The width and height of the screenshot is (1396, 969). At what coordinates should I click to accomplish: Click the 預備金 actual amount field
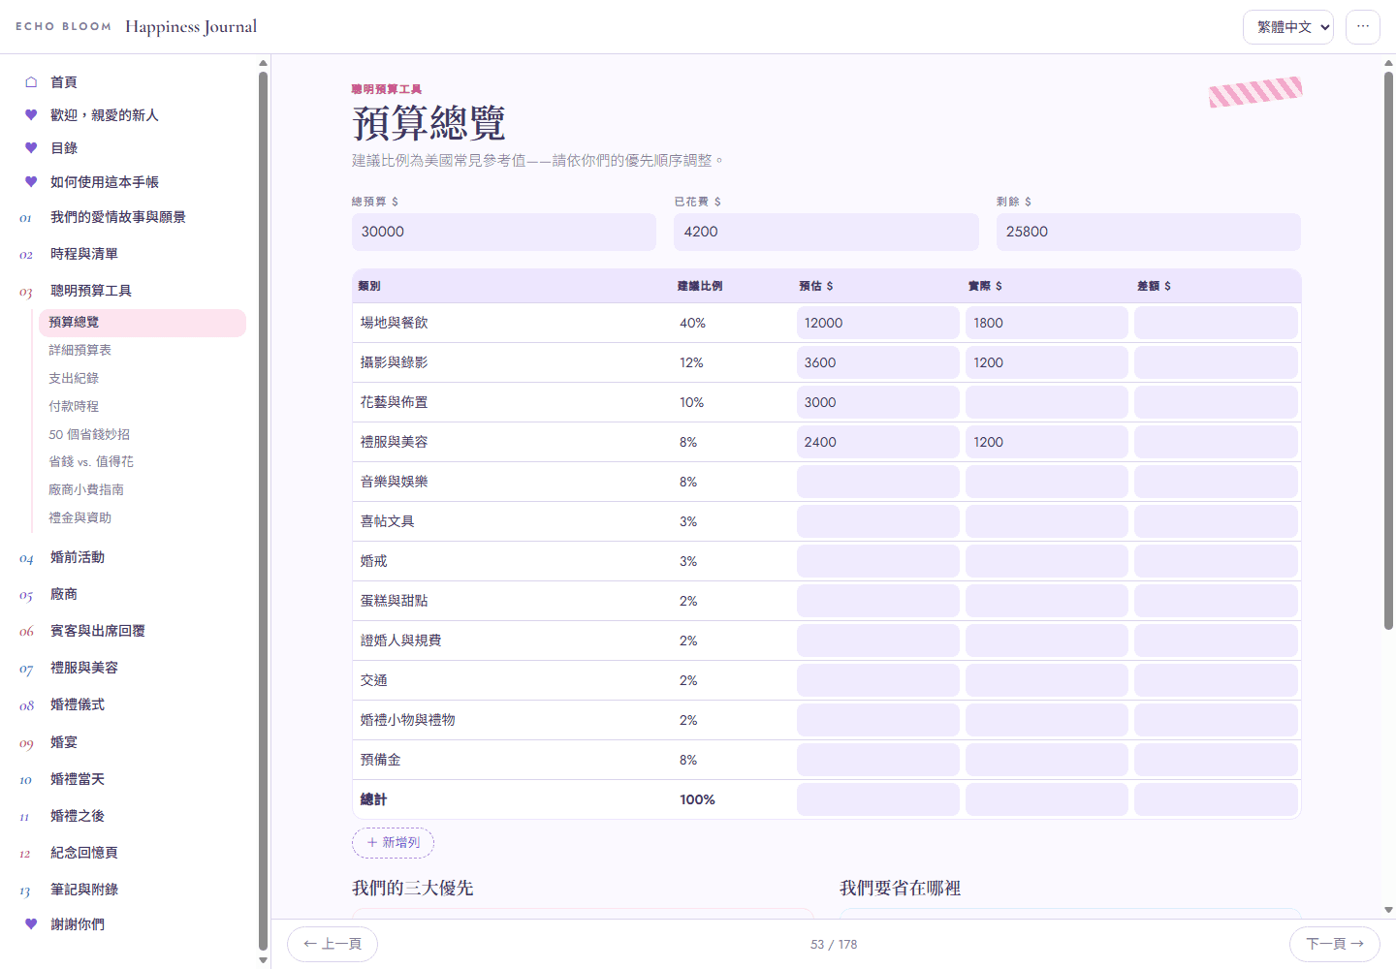[x=1047, y=760]
